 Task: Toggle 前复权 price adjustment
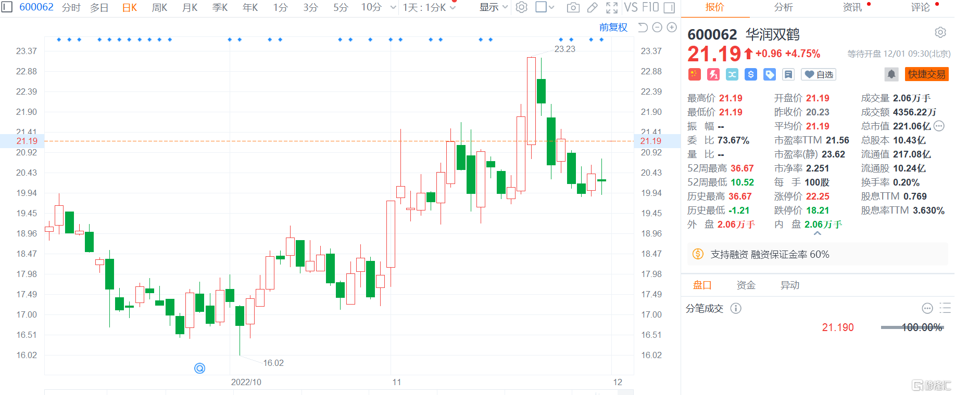click(x=613, y=28)
